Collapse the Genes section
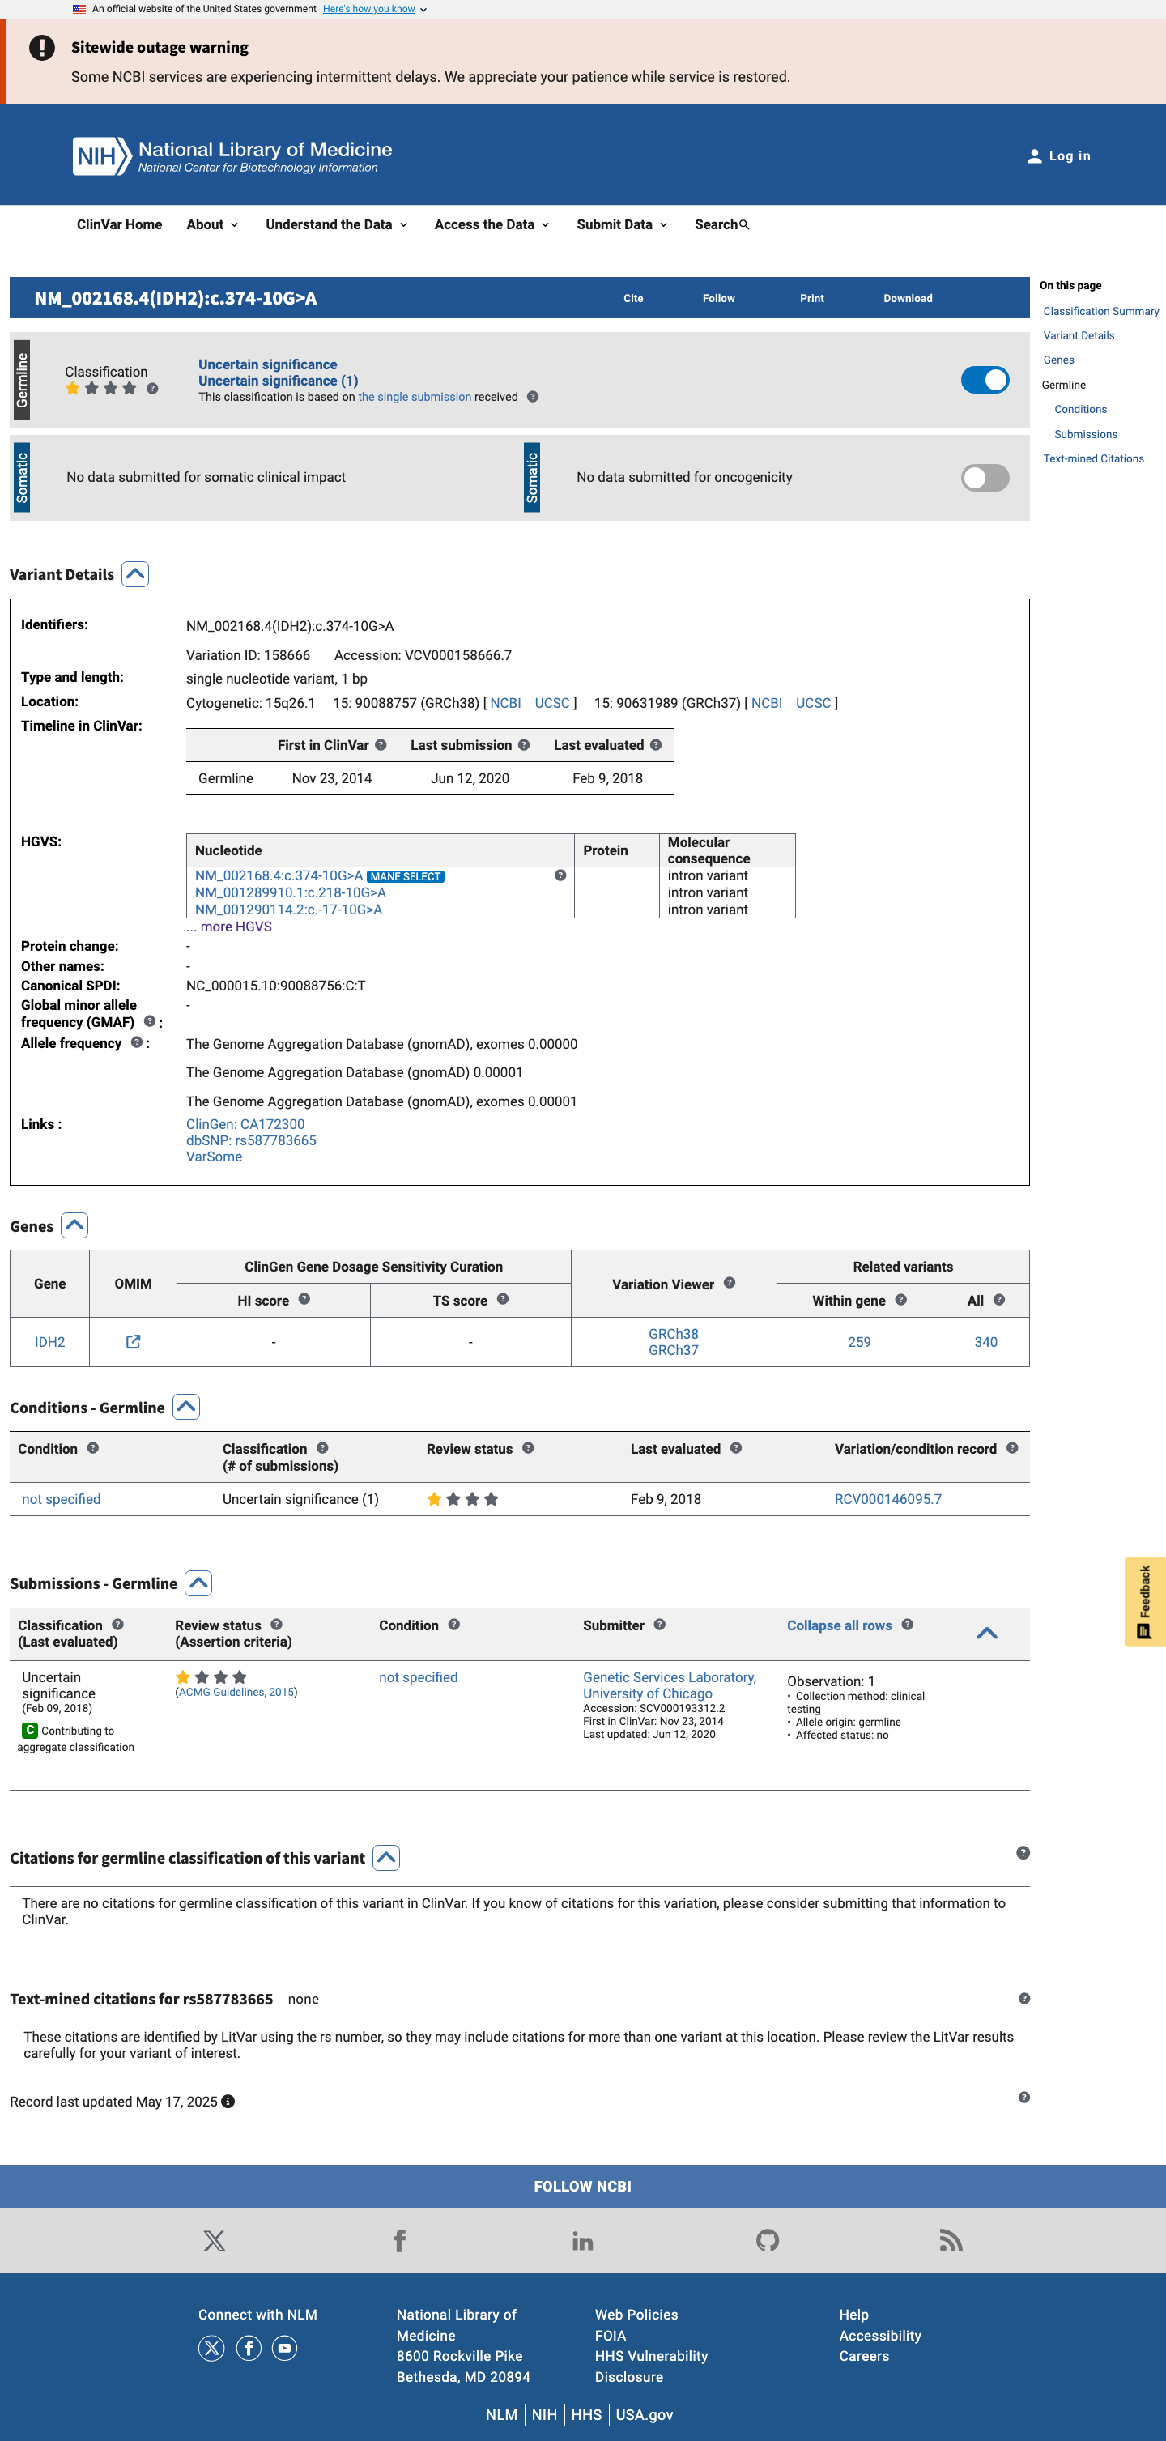Screen dimensions: 1166x2441 [74, 1225]
